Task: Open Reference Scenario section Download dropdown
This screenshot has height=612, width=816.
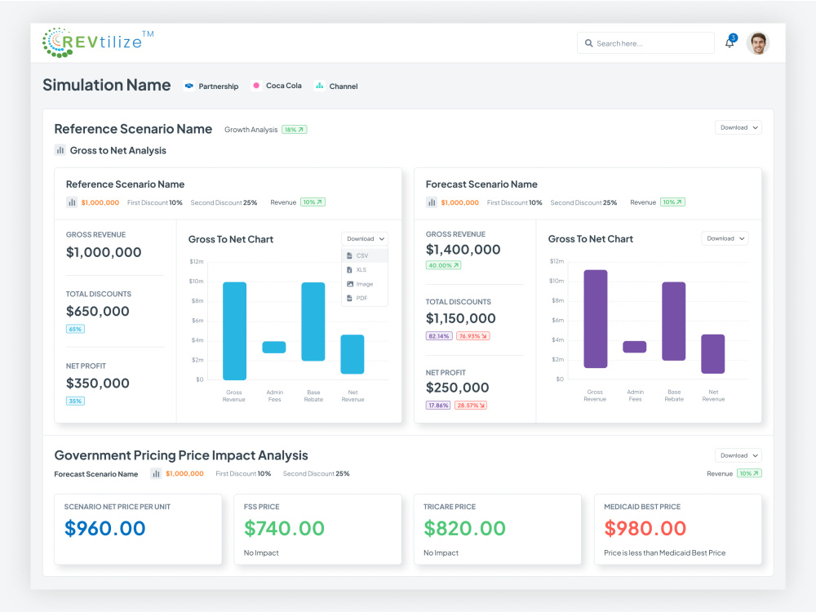Action: [x=738, y=127]
